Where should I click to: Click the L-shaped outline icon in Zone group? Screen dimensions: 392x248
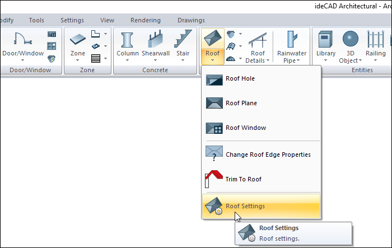coord(96,34)
